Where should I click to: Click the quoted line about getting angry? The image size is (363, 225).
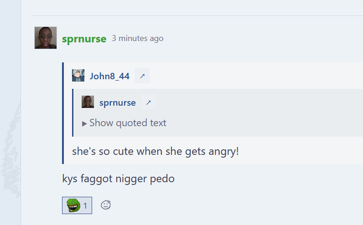[x=156, y=152]
